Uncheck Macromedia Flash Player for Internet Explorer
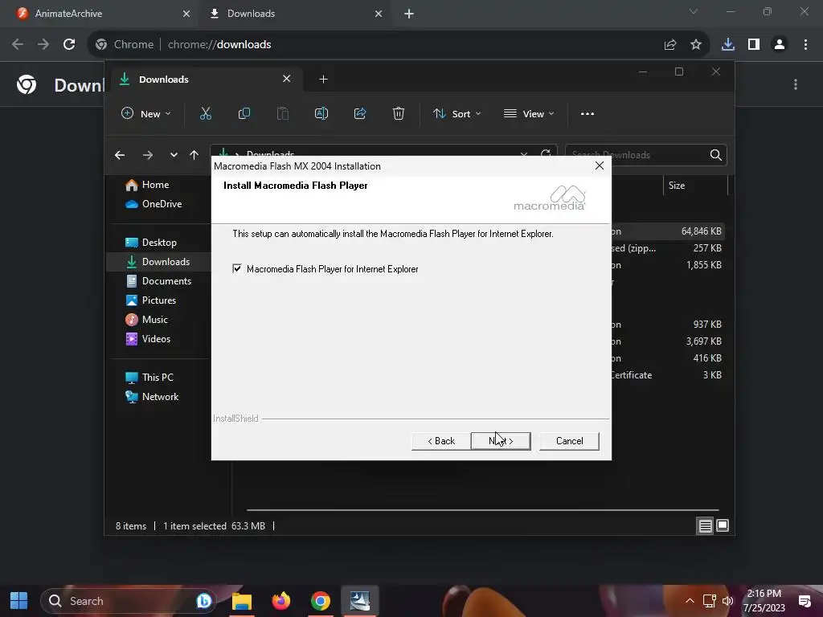 [x=237, y=268]
